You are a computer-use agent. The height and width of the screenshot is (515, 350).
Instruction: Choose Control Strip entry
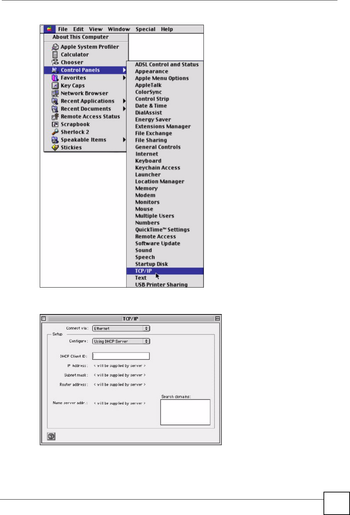(152, 99)
